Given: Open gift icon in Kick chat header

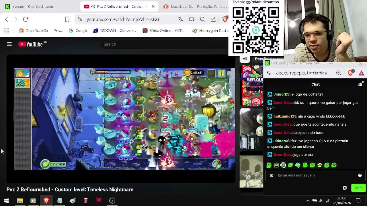Looking at the screenshot, I should pyautogui.click(x=360, y=84).
